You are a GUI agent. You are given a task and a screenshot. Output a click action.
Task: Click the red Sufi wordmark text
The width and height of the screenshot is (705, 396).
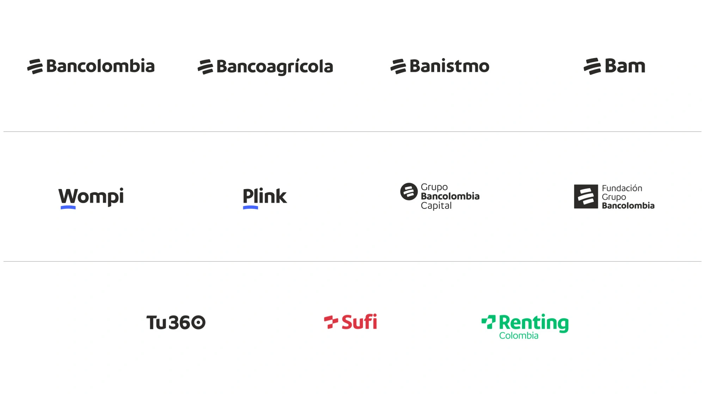coord(359,322)
